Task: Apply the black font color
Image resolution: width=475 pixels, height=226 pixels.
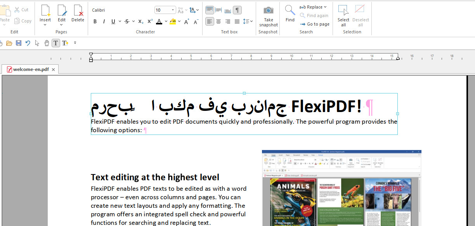Action: pos(159,22)
